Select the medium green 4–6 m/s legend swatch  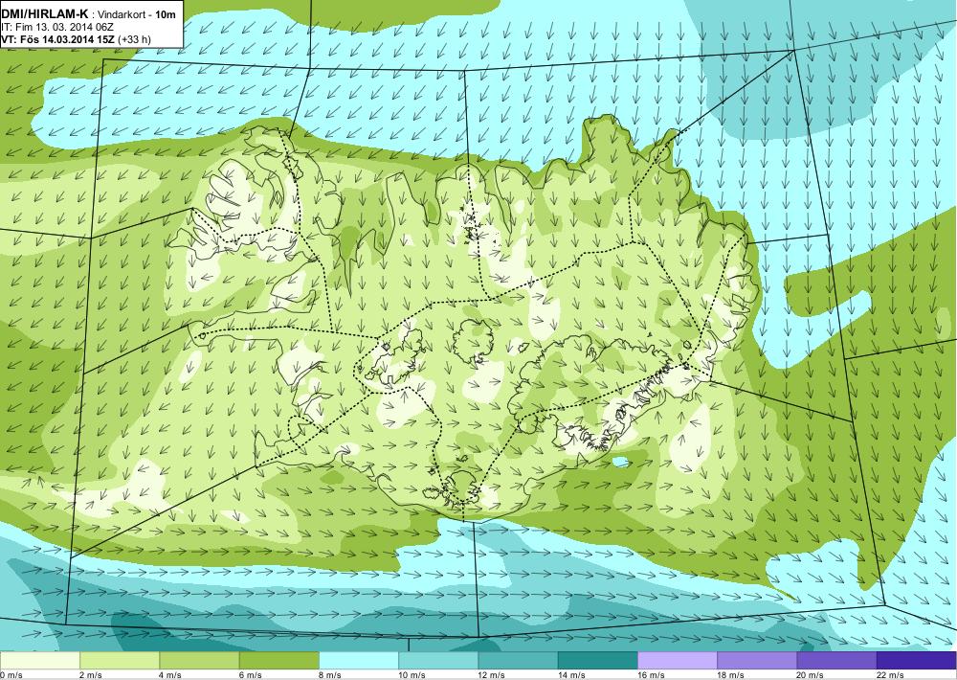200,661
